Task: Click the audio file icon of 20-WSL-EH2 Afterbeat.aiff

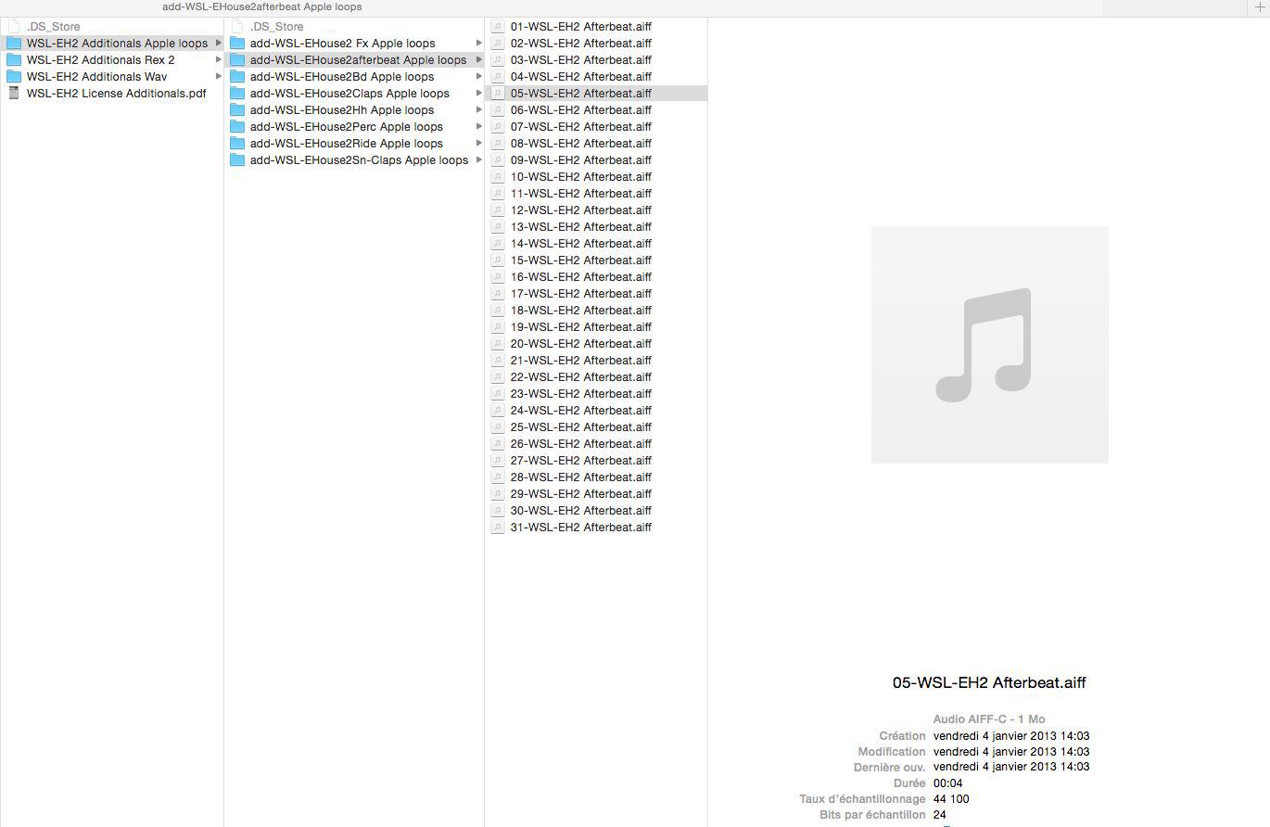Action: [498, 344]
